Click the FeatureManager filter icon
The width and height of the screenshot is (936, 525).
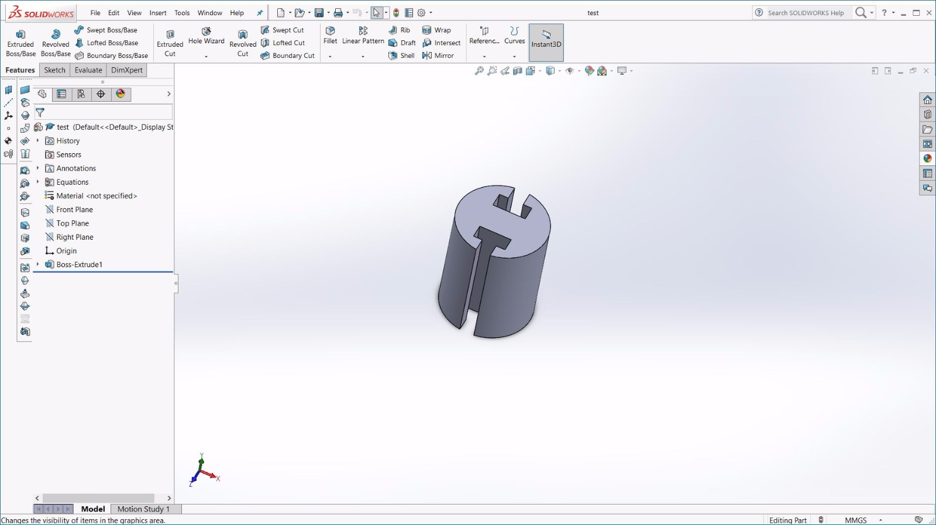[x=40, y=112]
